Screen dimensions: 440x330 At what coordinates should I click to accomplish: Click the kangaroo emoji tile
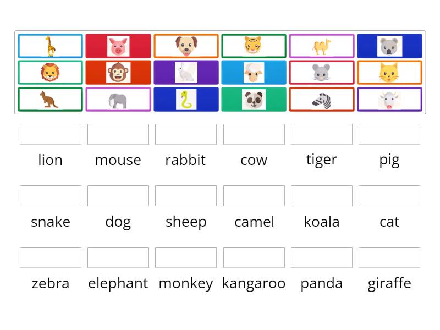click(50, 100)
